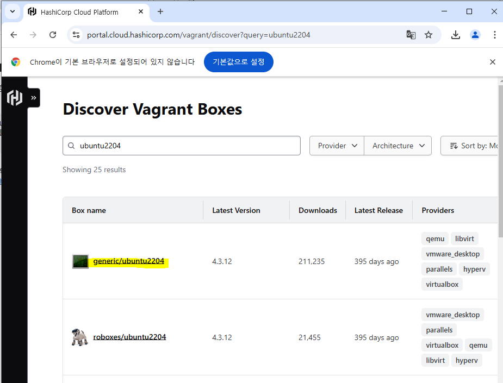Click the libvirt tag in the generic row
The image size is (503, 383).
coord(464,238)
